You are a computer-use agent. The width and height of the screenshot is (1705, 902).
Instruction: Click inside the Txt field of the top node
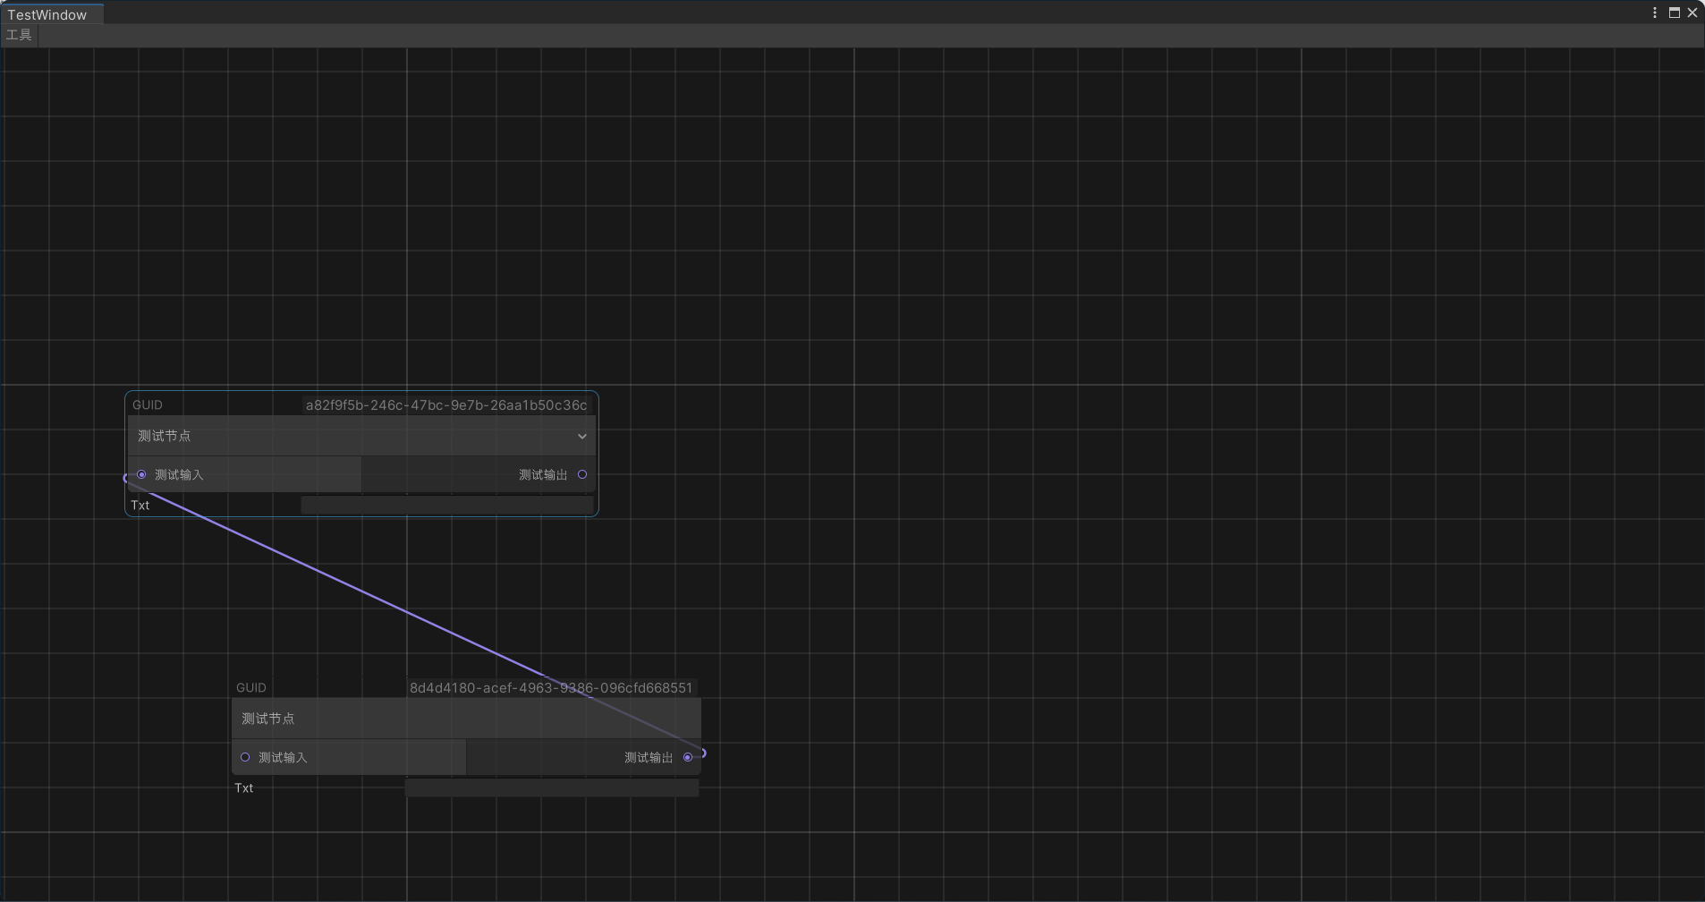[x=447, y=505]
